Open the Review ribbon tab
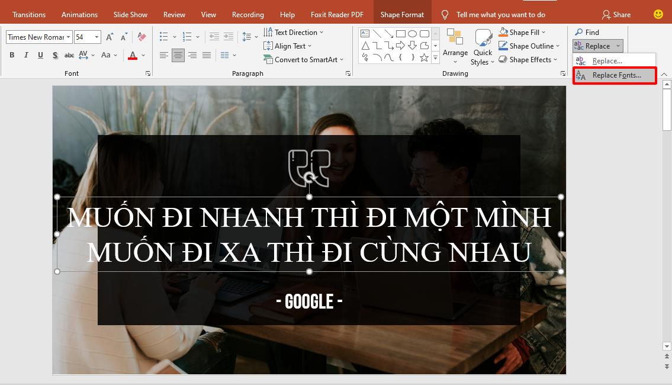 [174, 14]
